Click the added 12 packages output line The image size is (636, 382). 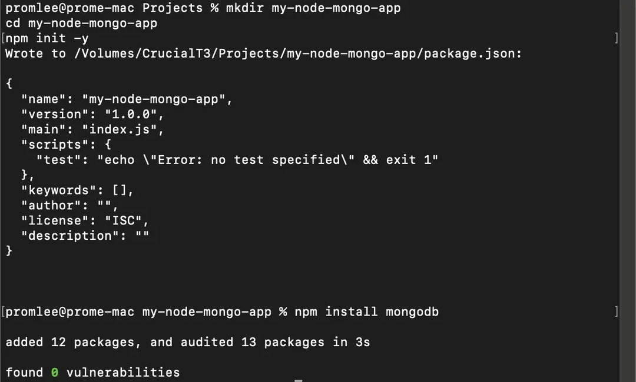(188, 342)
